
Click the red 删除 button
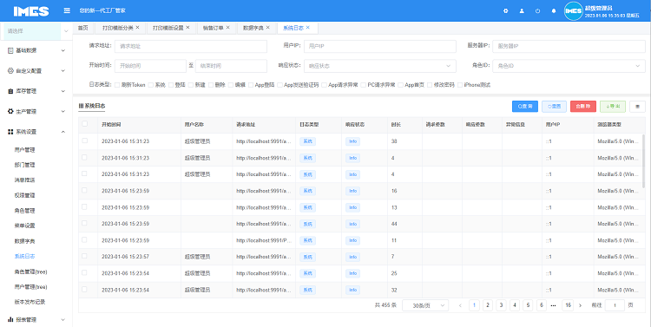click(x=583, y=106)
